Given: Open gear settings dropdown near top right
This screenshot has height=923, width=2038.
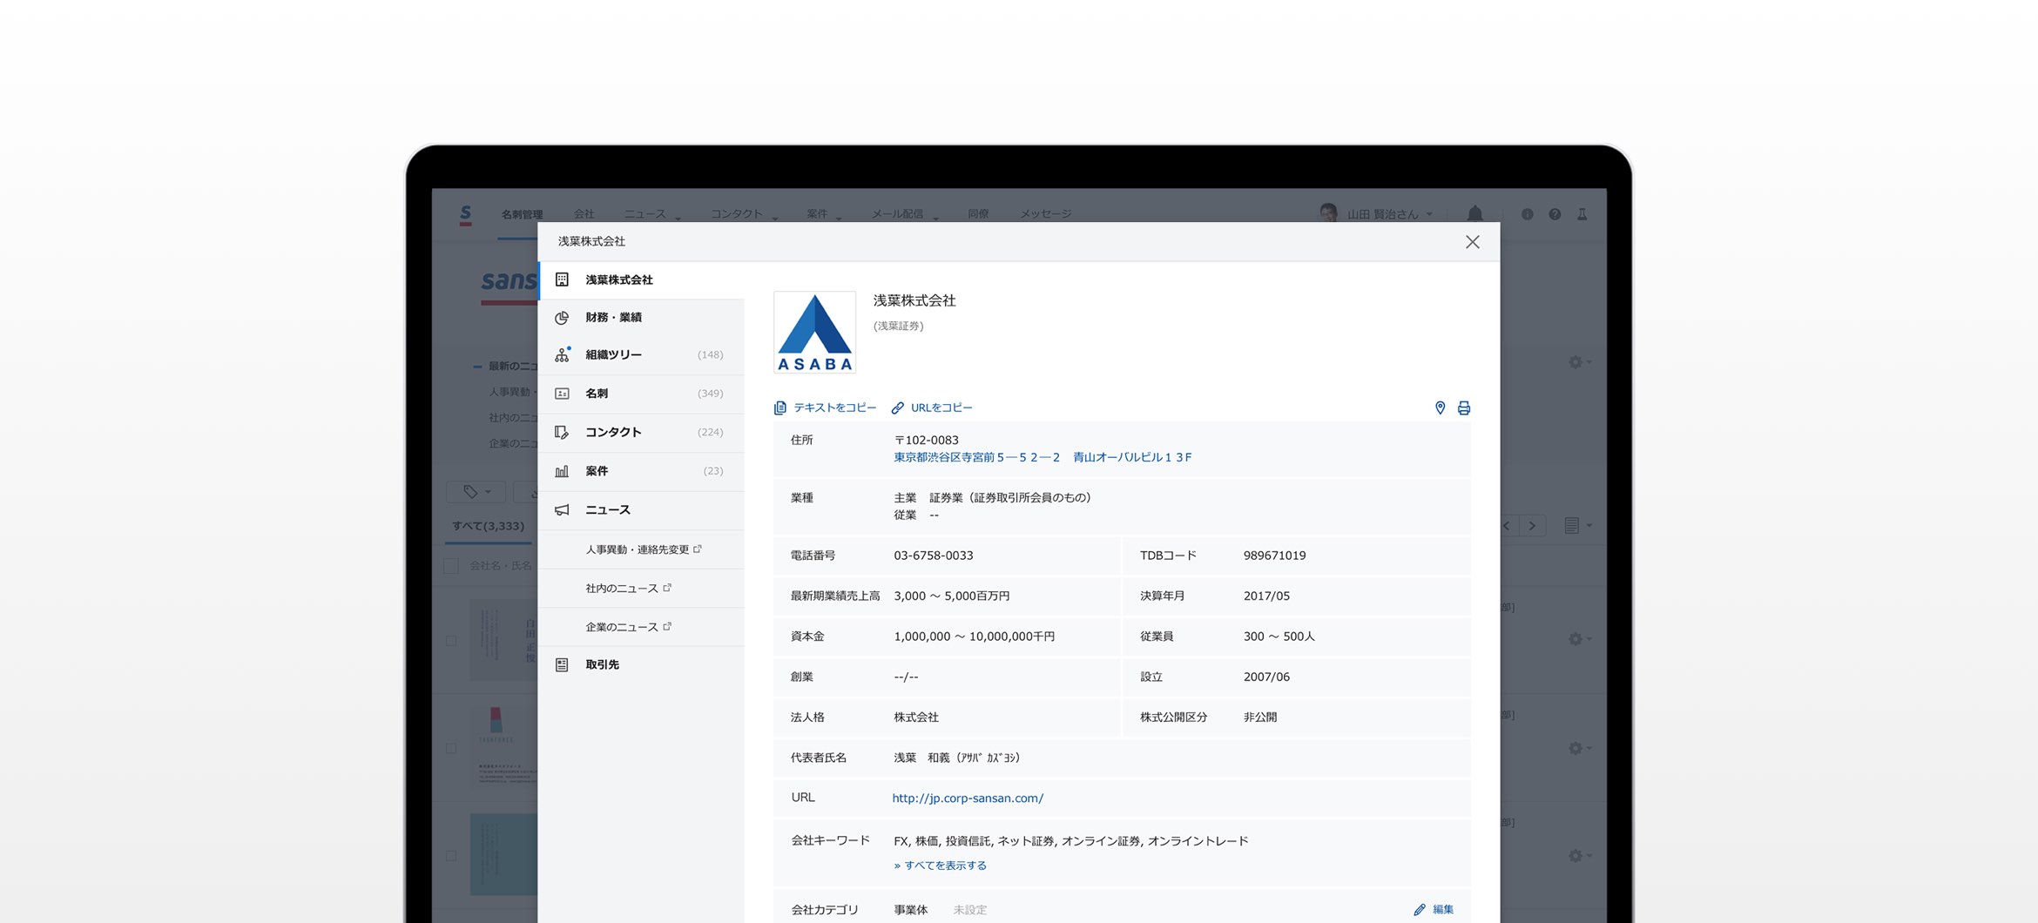Looking at the screenshot, I should click(x=1580, y=362).
